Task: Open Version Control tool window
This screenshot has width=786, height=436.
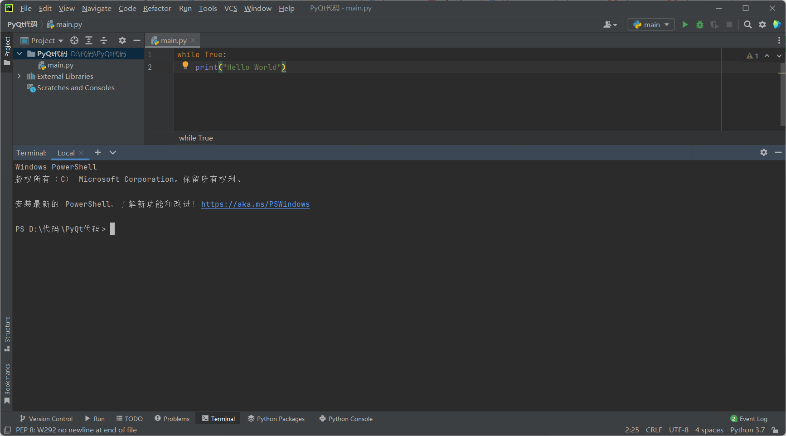Action: 46,419
